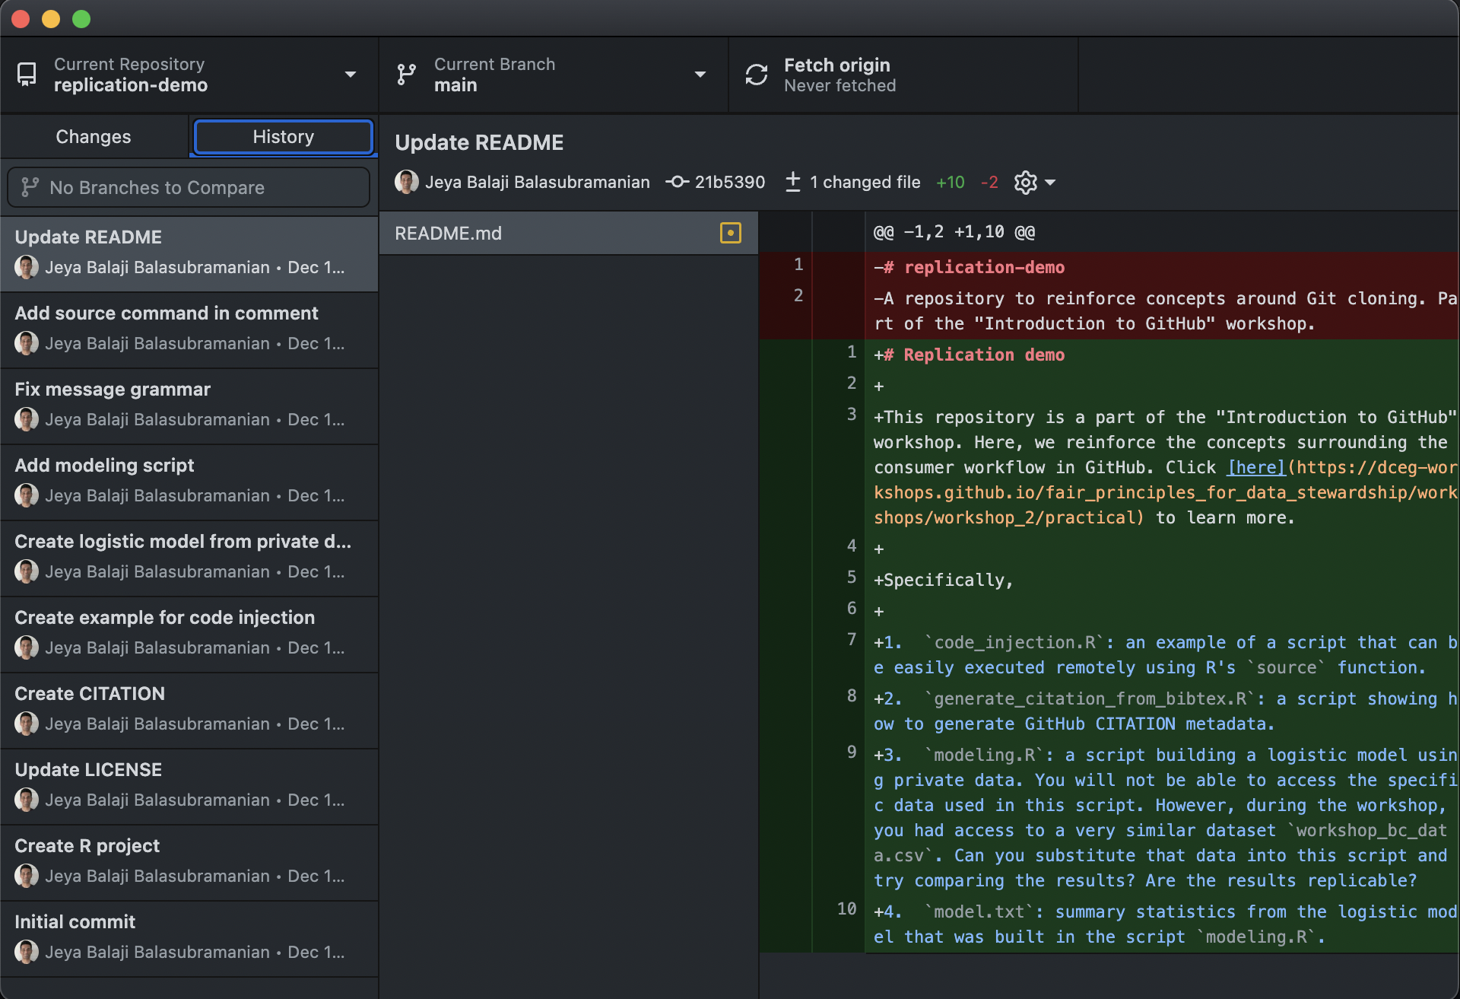Click the modified file status icon
This screenshot has height=999, width=1460.
pos(730,233)
